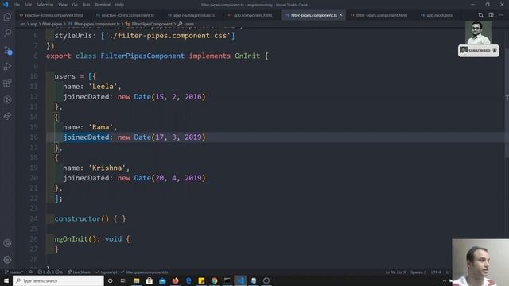Switch to reactive-forms.component.html tab
This screenshot has width=509, height=286.
tap(51, 15)
